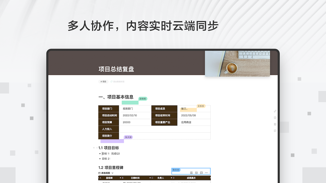Screen dimensions: 326x183
Task: Open comments via the comment bubble icon
Action: pos(275,131)
